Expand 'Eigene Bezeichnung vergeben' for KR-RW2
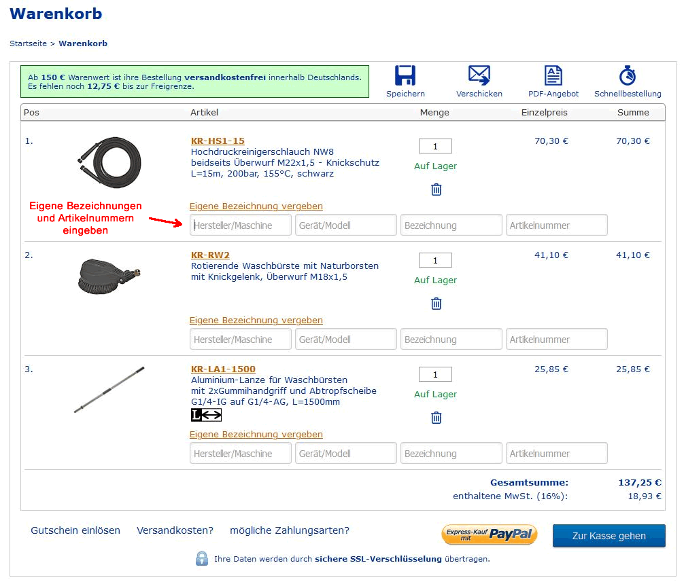 (256, 321)
